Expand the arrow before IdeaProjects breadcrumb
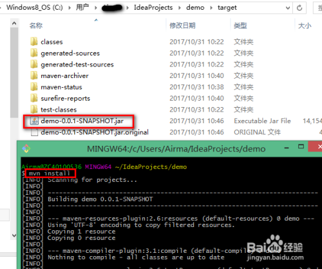 click(x=128, y=8)
